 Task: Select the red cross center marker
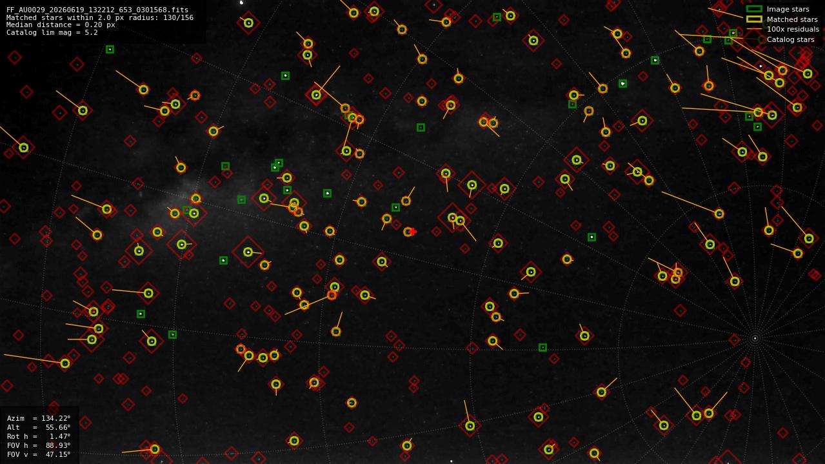[x=413, y=232]
